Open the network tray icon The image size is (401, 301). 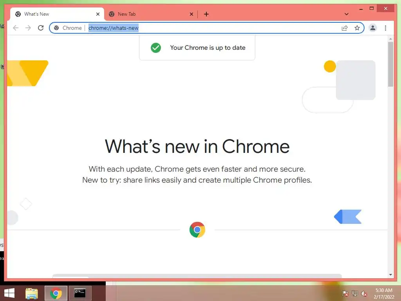click(x=354, y=293)
